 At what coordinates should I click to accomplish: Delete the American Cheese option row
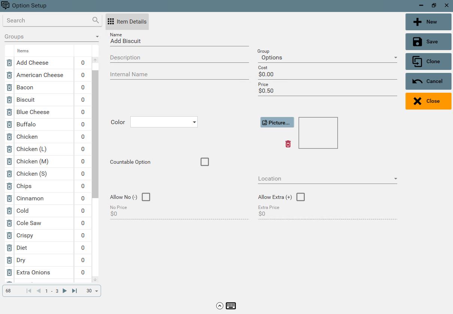pyautogui.click(x=9, y=75)
